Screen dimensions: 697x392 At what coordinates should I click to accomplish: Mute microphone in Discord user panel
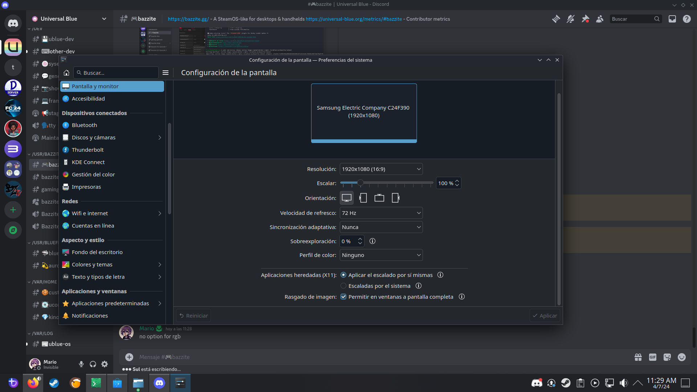pyautogui.click(x=81, y=364)
